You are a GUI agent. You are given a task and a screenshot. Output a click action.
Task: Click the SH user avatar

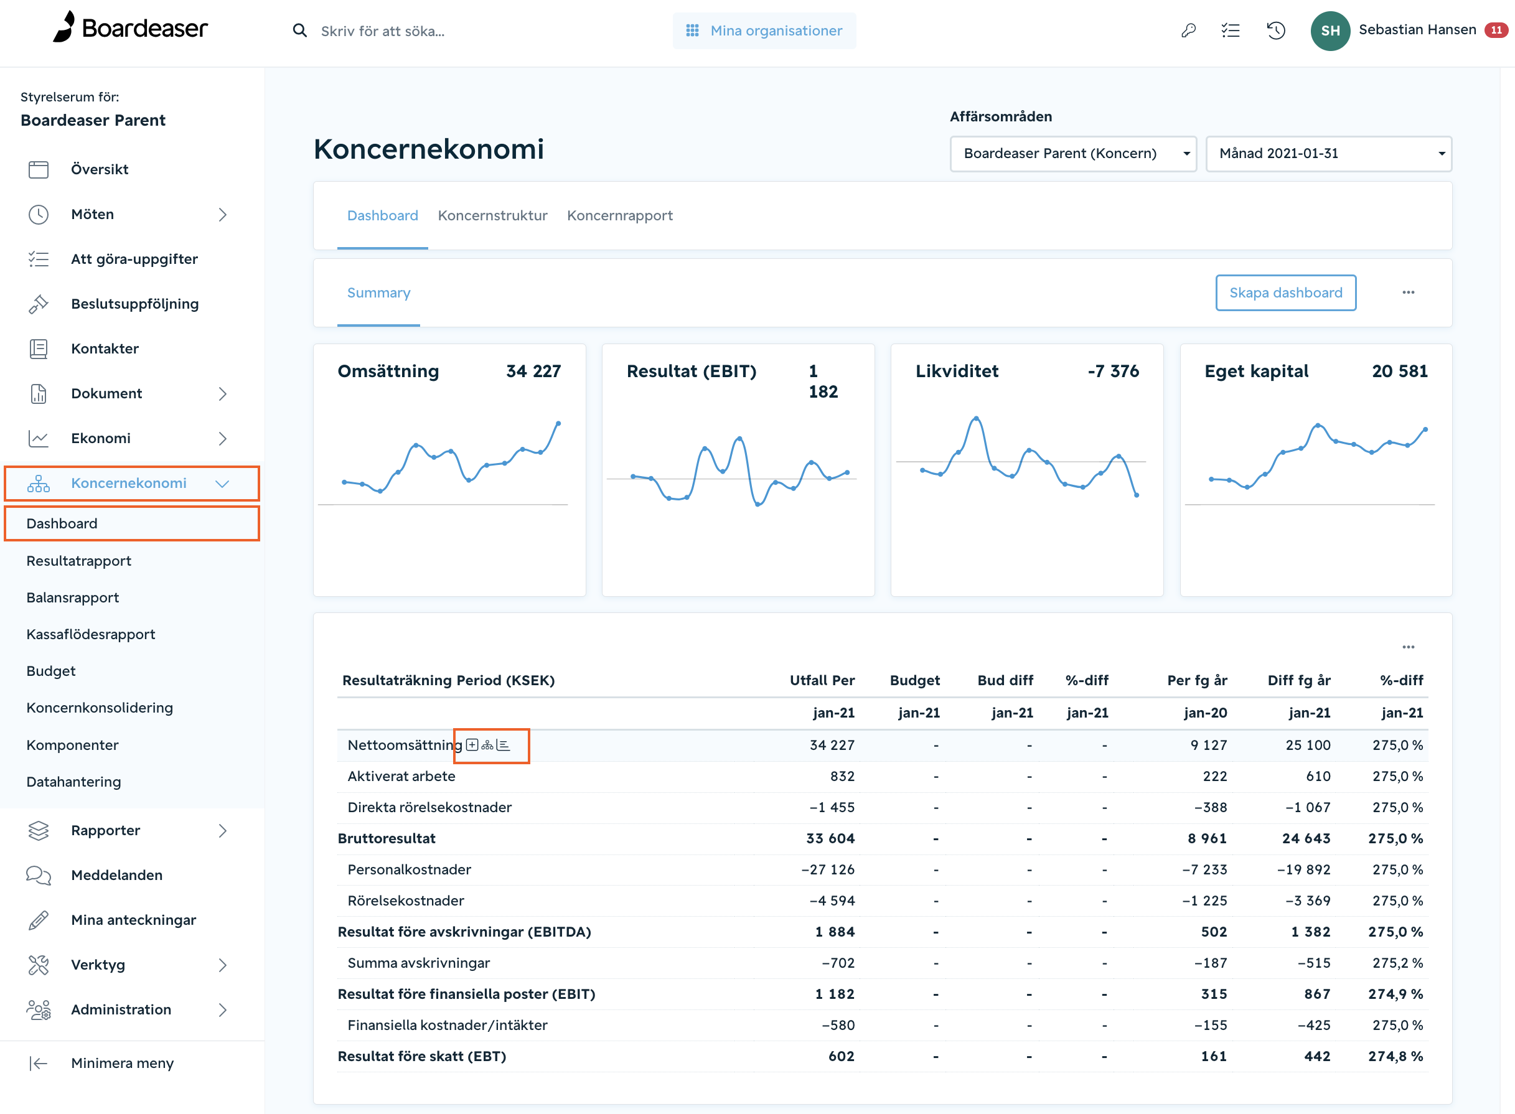1330,30
